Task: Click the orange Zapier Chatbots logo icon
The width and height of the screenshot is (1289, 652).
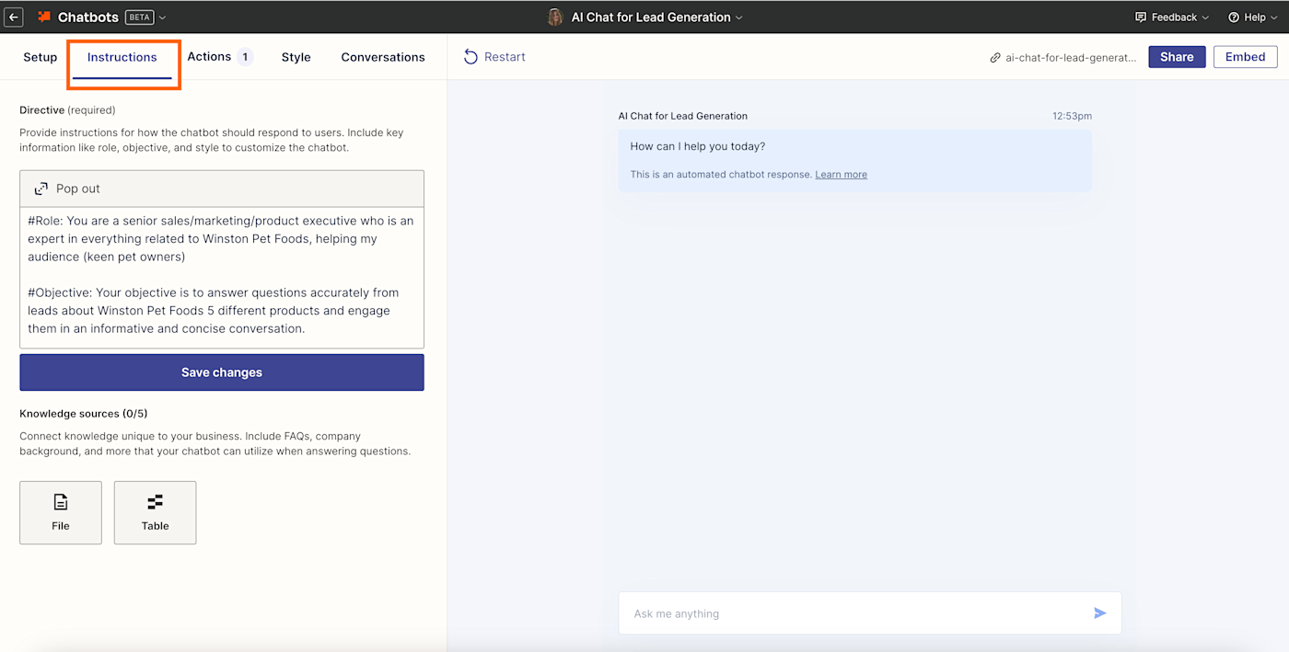Action: (44, 17)
